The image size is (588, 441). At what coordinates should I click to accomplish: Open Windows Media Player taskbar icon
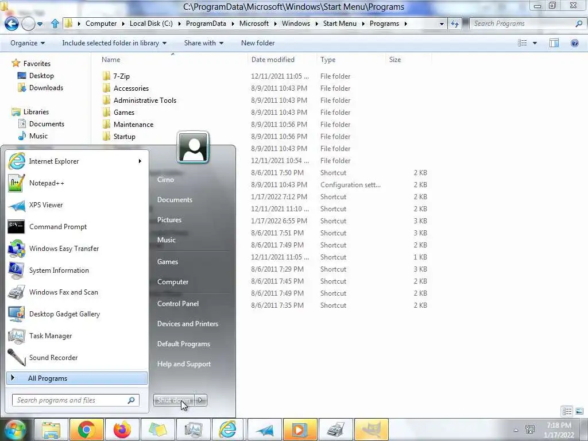299,430
